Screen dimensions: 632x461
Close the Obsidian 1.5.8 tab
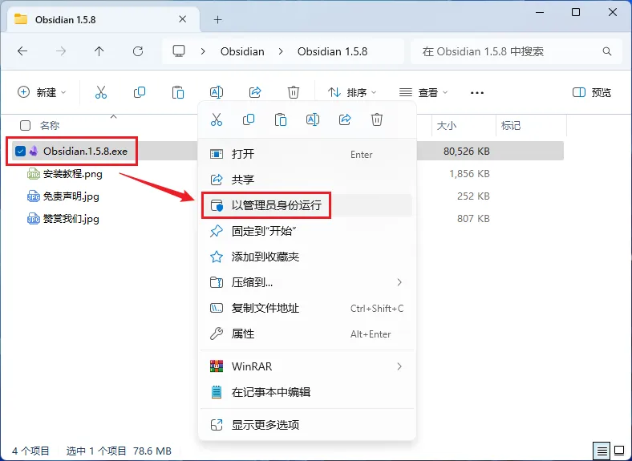pos(183,19)
